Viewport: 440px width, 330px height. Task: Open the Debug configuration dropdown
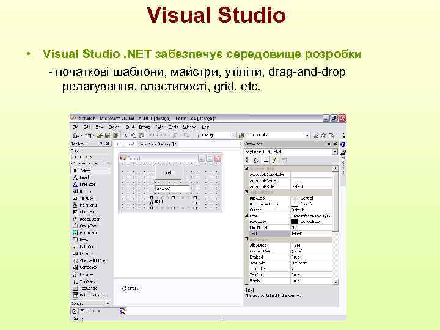click(x=233, y=135)
